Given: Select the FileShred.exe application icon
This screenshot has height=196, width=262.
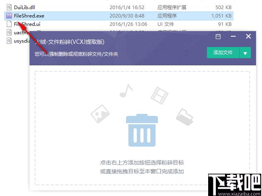Looking at the screenshot, I should coord(9,16).
